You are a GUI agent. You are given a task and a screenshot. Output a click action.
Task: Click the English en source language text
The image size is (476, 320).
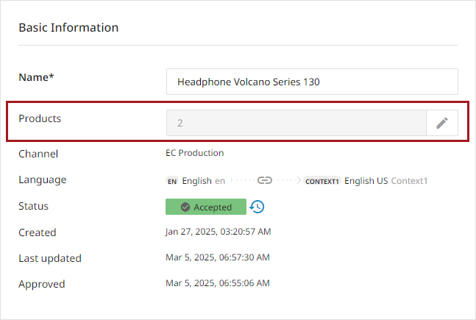coord(204,180)
